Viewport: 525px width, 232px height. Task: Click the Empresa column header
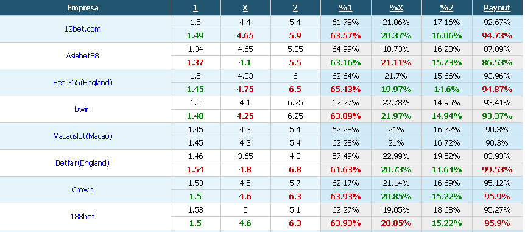[x=82, y=8]
